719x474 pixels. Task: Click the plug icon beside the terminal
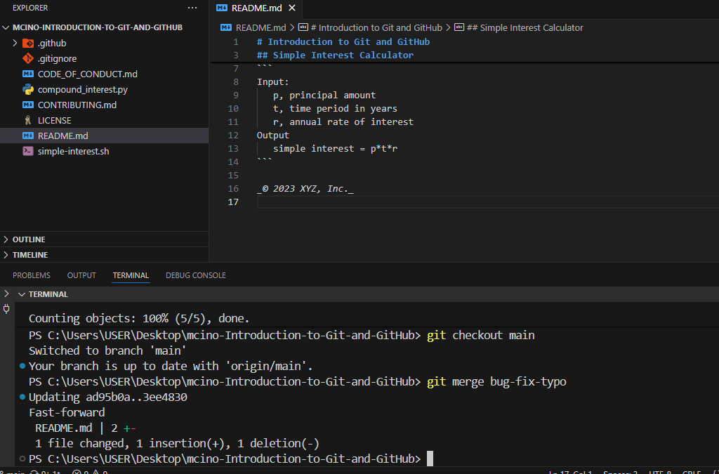7,309
